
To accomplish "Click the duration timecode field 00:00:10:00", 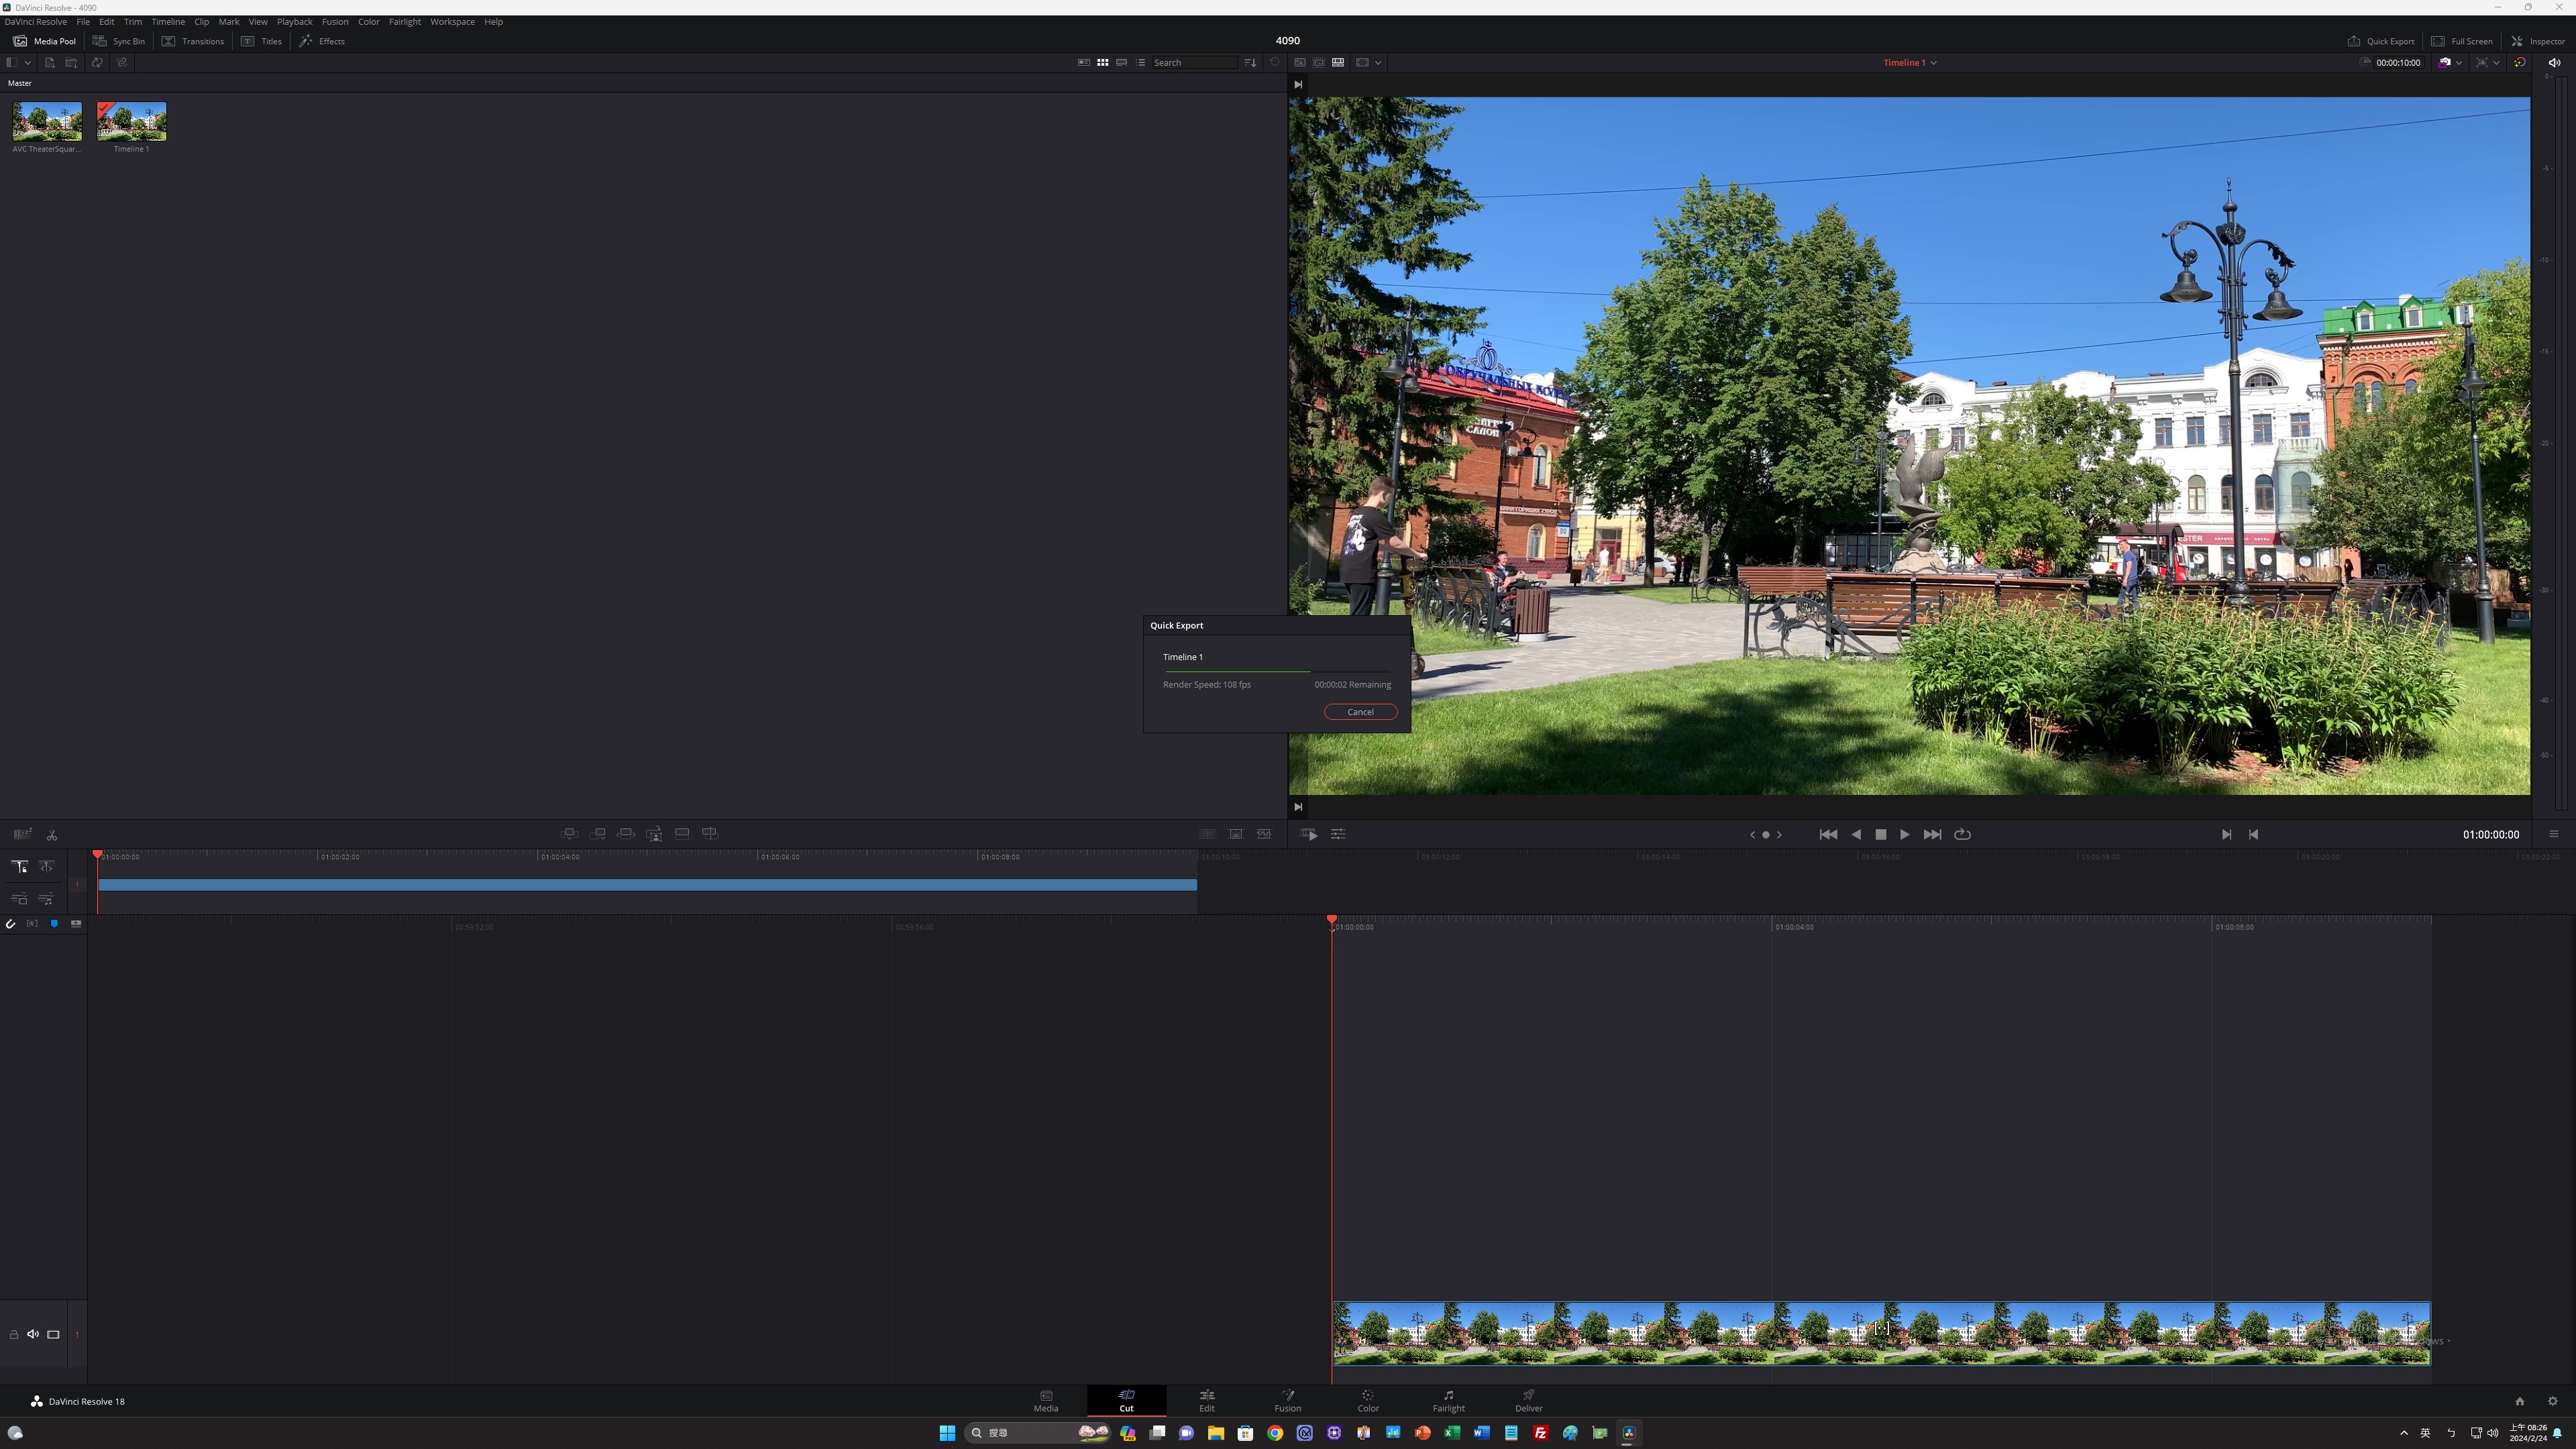I will [2398, 62].
